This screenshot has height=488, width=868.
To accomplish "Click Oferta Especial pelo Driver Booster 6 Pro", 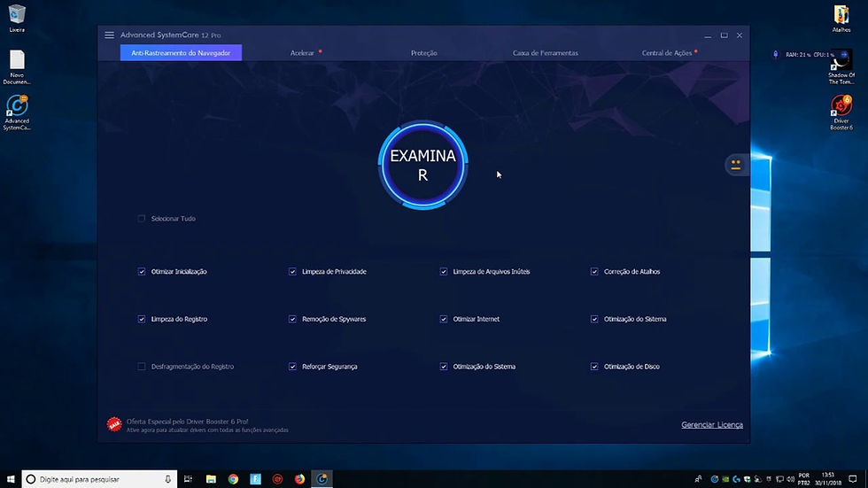I will pos(187,422).
